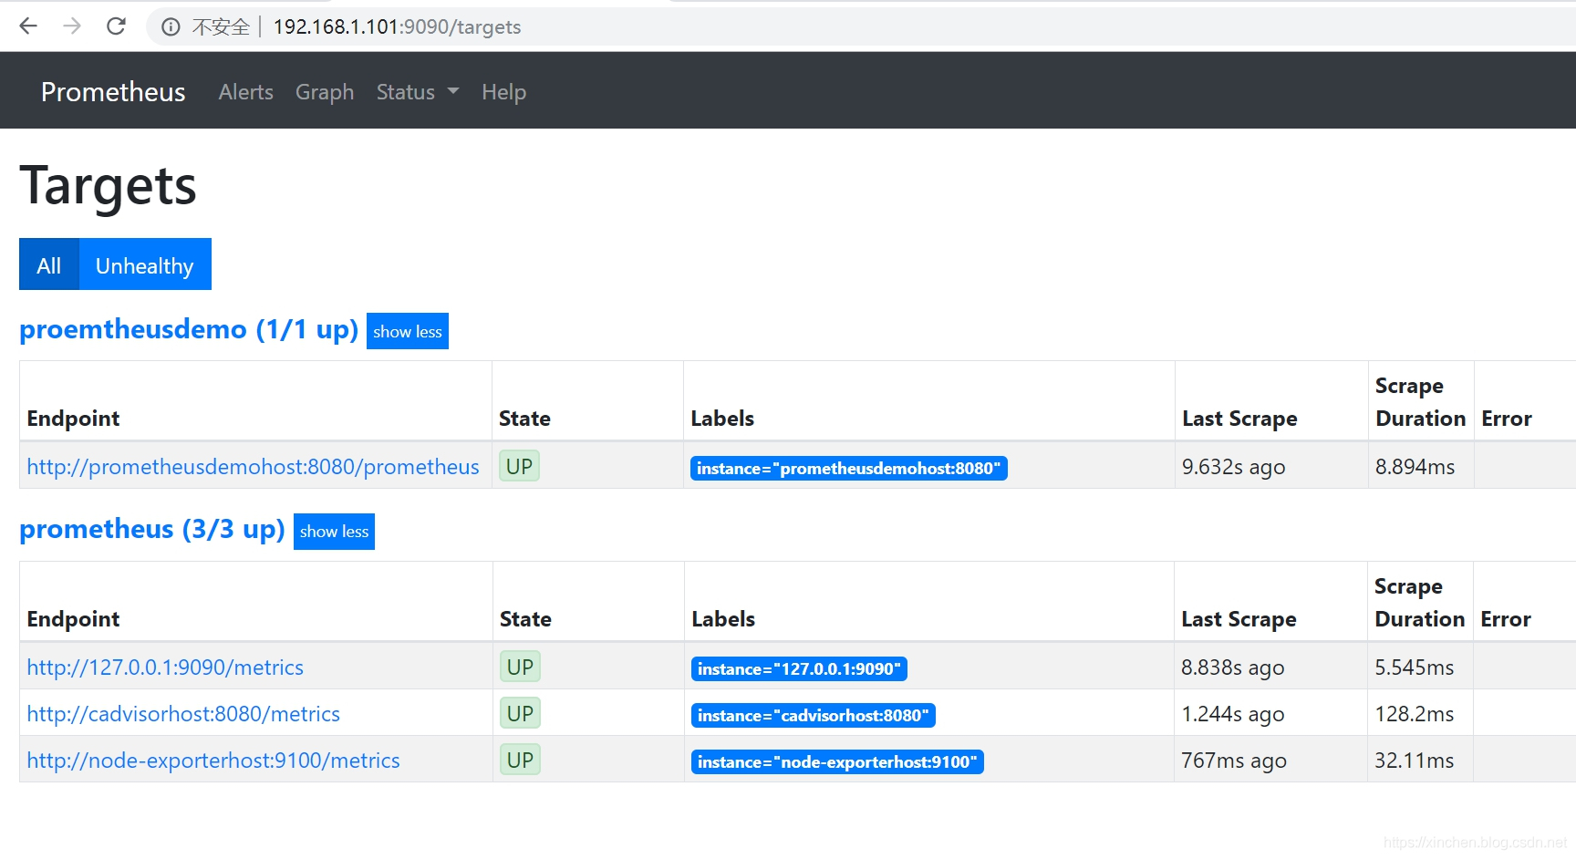Viewport: 1576px width, 859px height.
Task: Click the proemtheusdemo (1/1 up) heading link
Action: click(189, 329)
